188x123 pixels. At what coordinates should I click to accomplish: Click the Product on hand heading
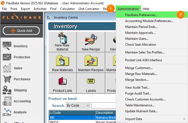tap(63, 99)
